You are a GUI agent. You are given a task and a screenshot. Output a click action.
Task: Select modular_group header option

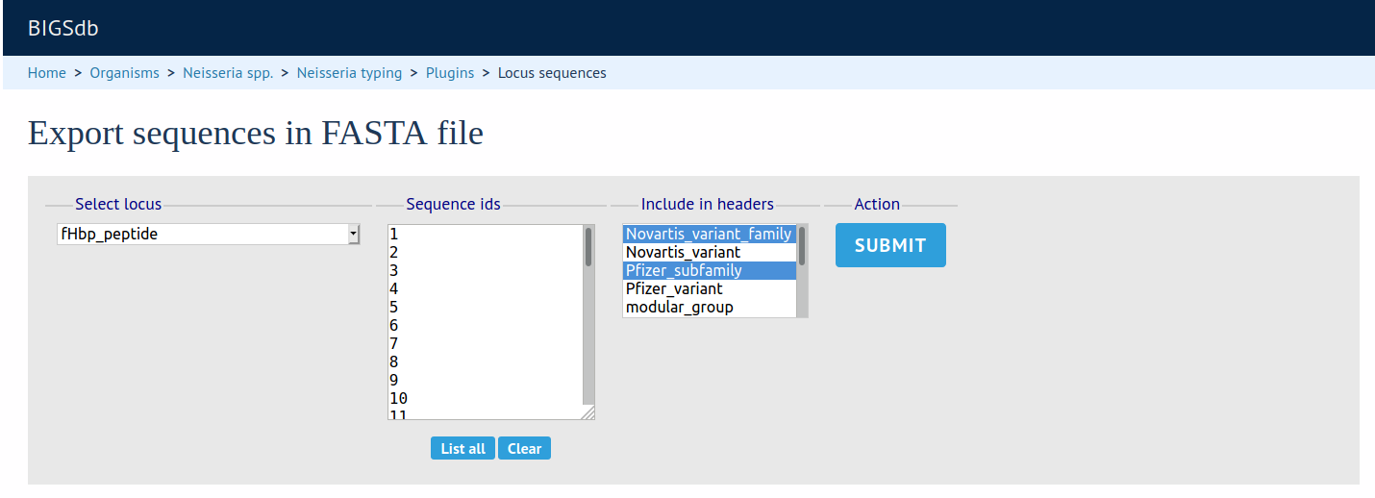679,307
